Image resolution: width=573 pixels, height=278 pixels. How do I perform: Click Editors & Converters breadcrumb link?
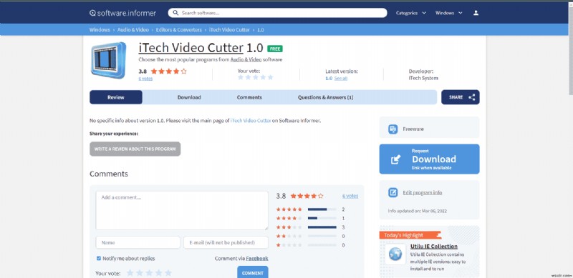[178, 29]
